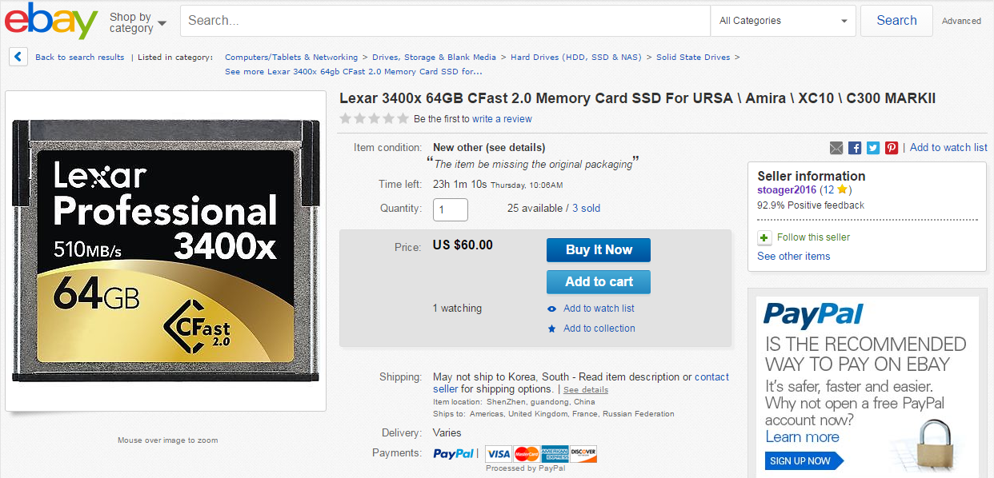This screenshot has width=994, height=478.
Task: Click the Add to cart button
Action: (599, 282)
